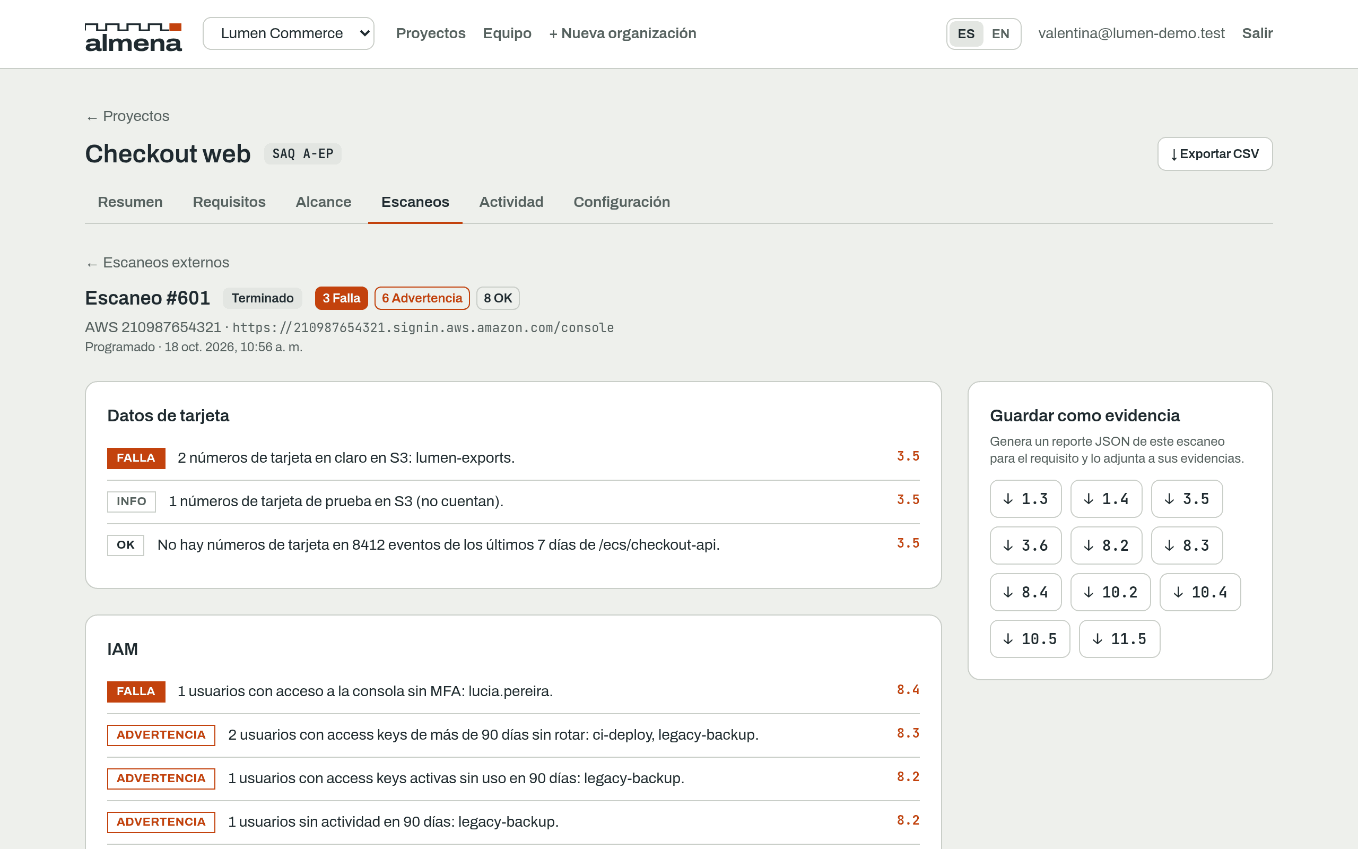Viewport: 1358px width, 849px height.
Task: Open requirement 3.5 link on INFO row
Action: pyautogui.click(x=908, y=500)
